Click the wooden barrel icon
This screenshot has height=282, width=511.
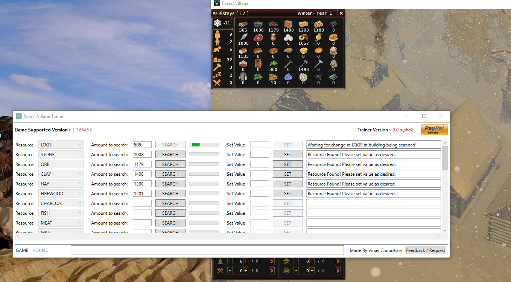click(x=258, y=63)
